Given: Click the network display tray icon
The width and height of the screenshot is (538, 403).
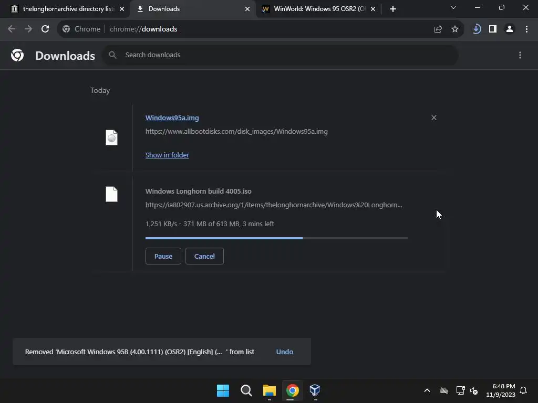Looking at the screenshot, I should tap(460, 390).
